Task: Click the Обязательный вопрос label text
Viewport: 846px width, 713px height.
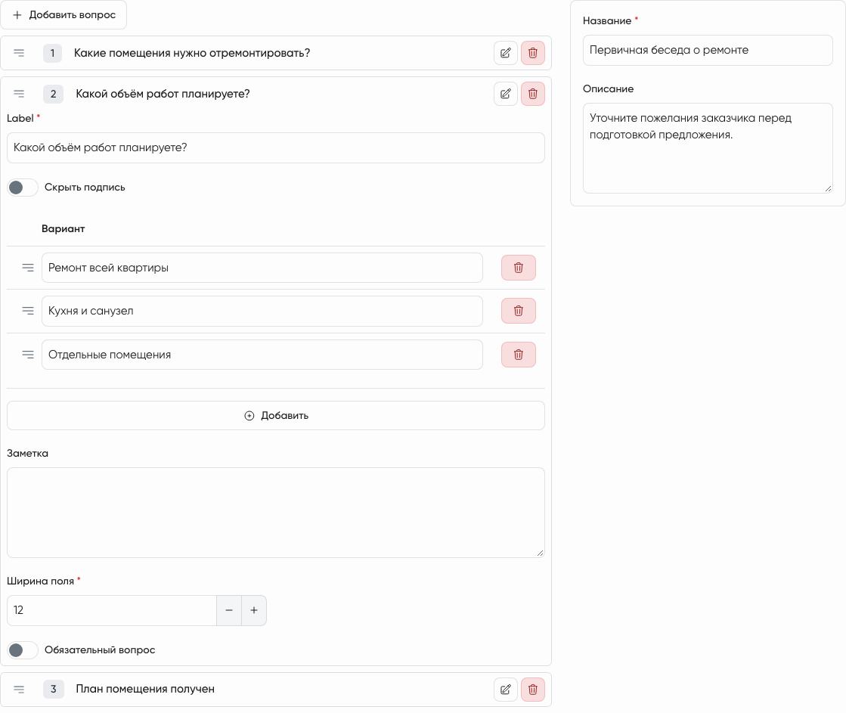Action: pyautogui.click(x=100, y=649)
